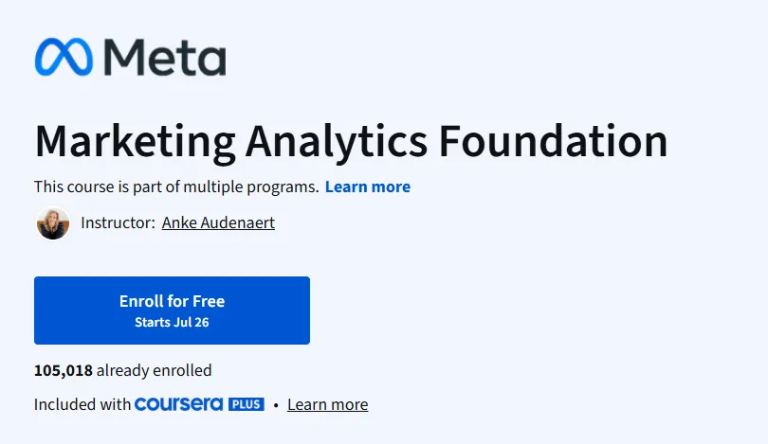This screenshot has height=444, width=768.
Task: Click the 'already enrolled' text
Action: coord(155,371)
